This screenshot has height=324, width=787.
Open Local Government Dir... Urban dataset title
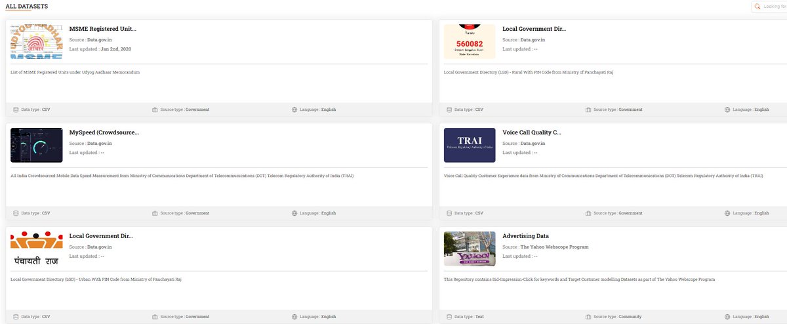pyautogui.click(x=101, y=236)
